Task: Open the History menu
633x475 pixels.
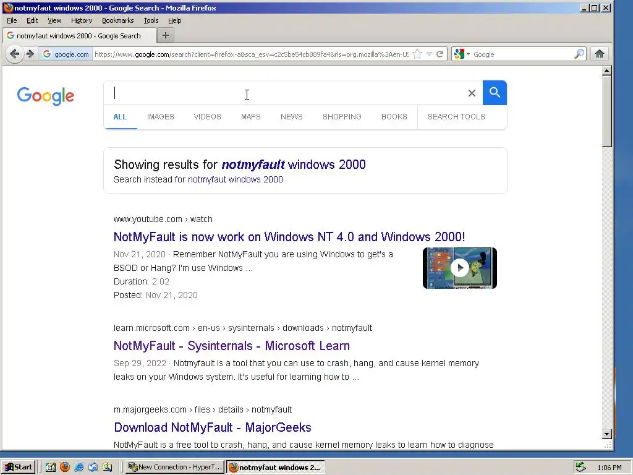Action: tap(82, 20)
